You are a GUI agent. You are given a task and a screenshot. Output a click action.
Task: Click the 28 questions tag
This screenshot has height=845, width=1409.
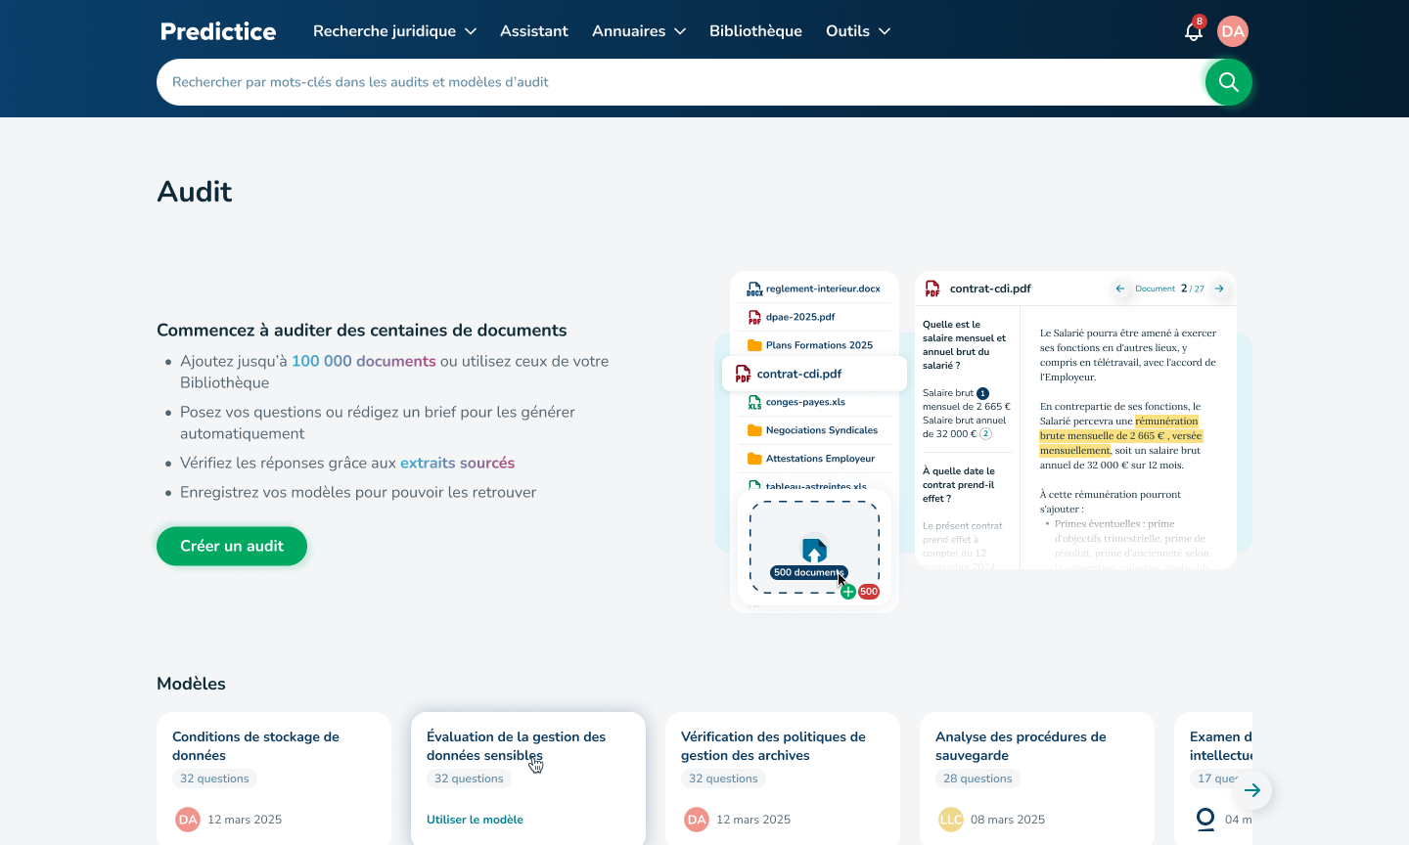pyautogui.click(x=977, y=778)
